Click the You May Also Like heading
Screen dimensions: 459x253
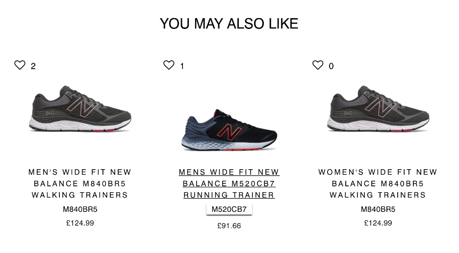[229, 24]
